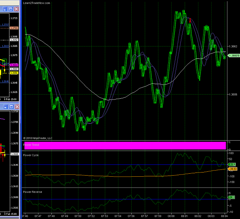The image size is (240, 219).
Task: Maximize the lower-left chart window
Action: click(x=11, y=106)
